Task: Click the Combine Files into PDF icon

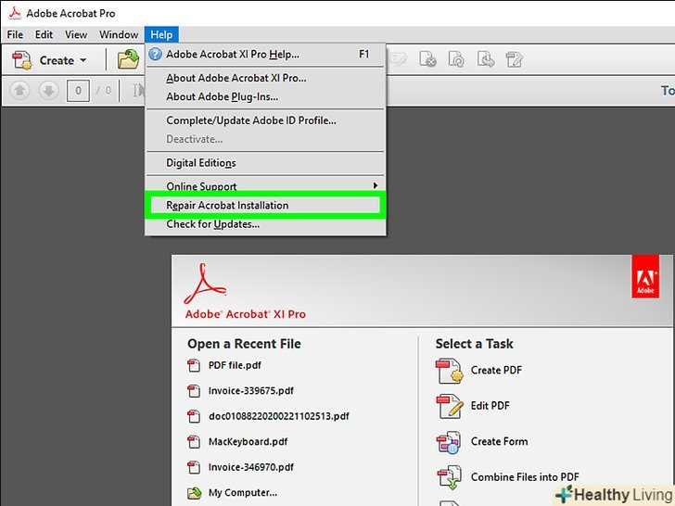Action: tap(450, 477)
